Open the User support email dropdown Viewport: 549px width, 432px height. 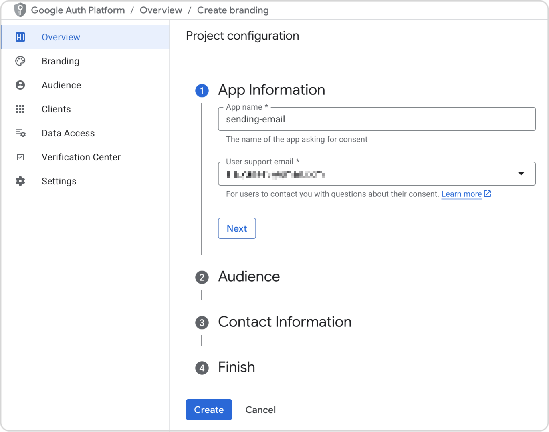[521, 174]
